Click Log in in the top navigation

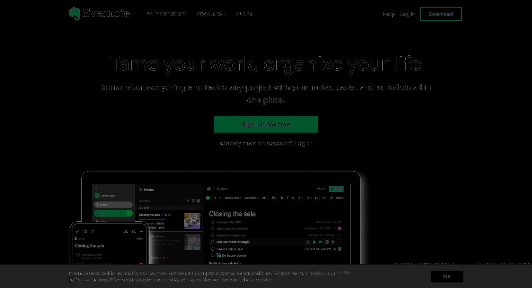(407, 14)
